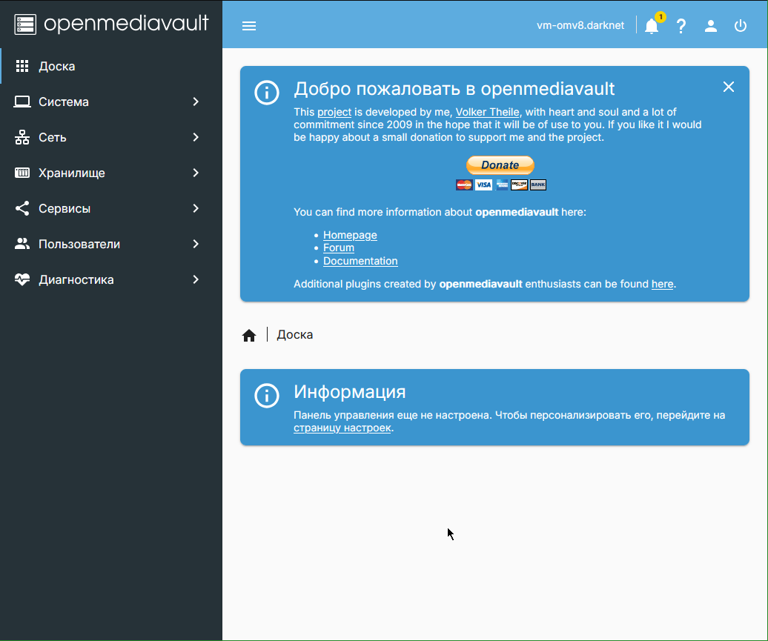The width and height of the screenshot is (768, 641).
Task: Click the Информация heading
Action: pos(350,392)
